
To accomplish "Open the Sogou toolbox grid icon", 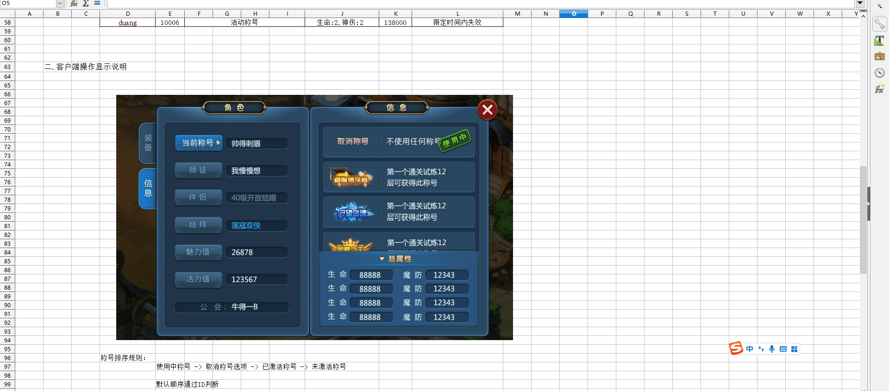I will click(x=794, y=349).
